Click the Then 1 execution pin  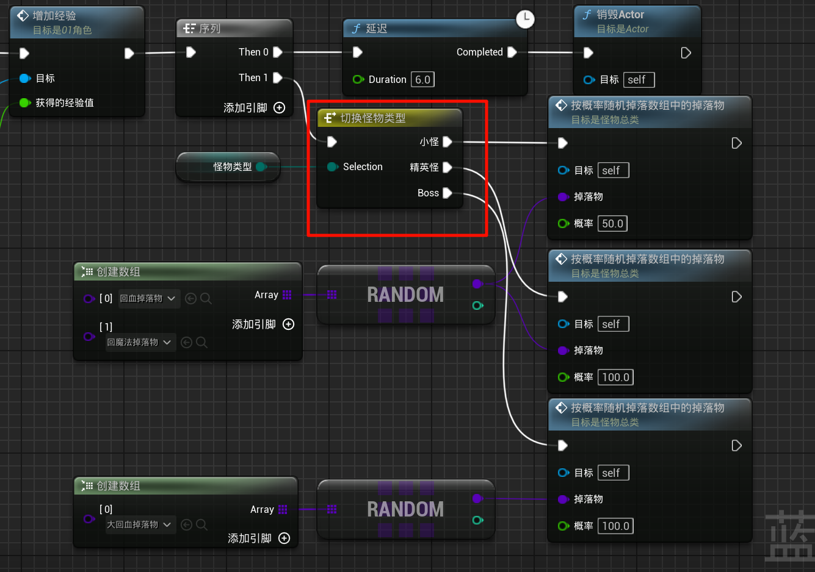click(x=278, y=77)
